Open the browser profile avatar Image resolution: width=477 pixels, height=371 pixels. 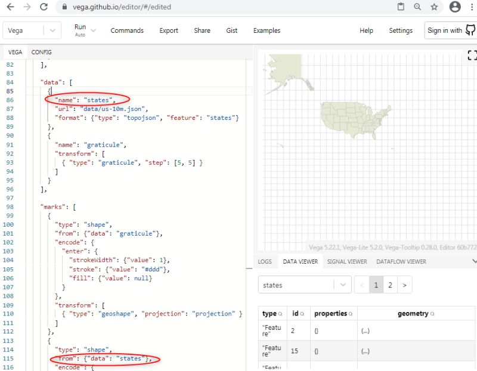(455, 7)
